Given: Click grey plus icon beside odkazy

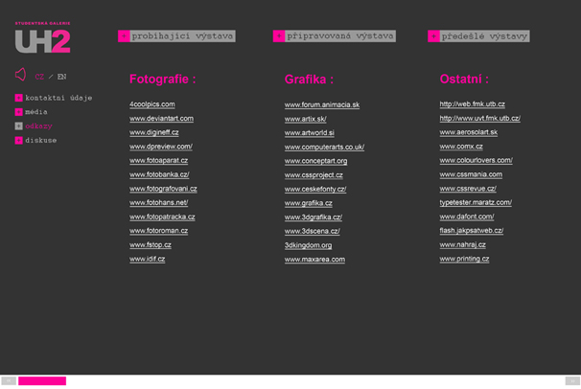Looking at the screenshot, I should coord(18,126).
